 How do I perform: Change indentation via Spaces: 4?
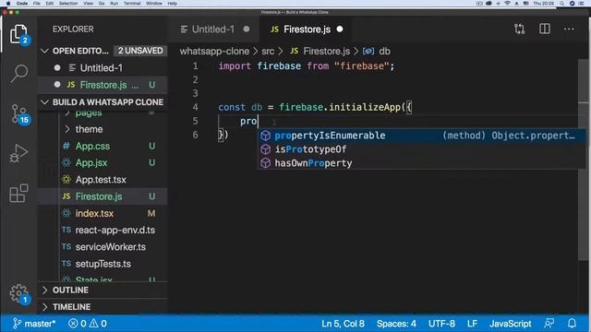pyautogui.click(x=396, y=324)
